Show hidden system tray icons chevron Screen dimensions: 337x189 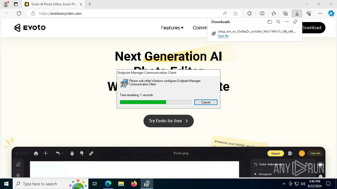coord(284,184)
